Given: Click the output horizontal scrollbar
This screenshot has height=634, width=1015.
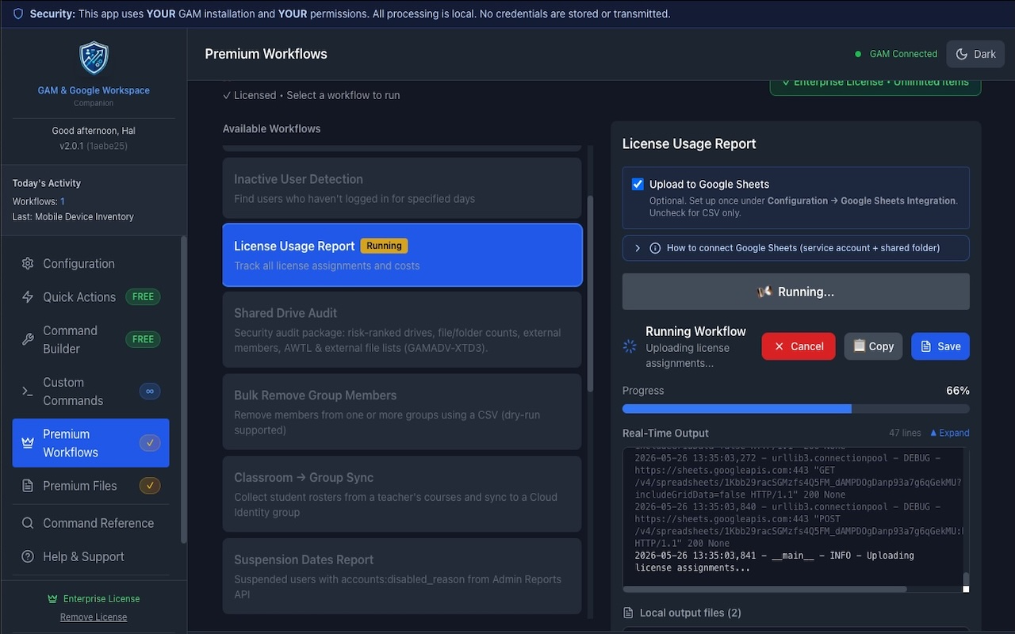Looking at the screenshot, I should pos(765,589).
